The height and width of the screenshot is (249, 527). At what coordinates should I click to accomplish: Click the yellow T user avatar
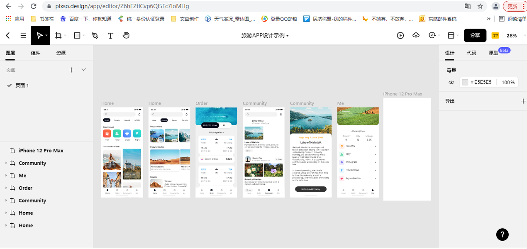[x=495, y=36]
